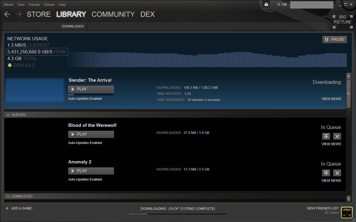Open the Friends menu

coord(34,5)
